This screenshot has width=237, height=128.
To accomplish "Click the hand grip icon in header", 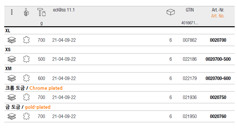I will 26,12.
